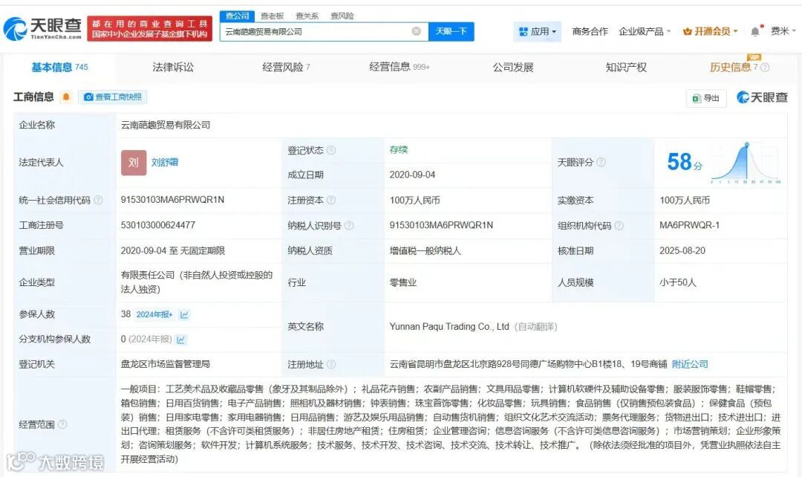Click the orange alert bell beside 工商信息

[x=66, y=97]
